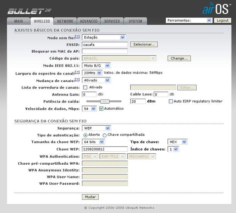Viewport: 236px width, 213px height.
Task: Open the Índice de chaves dropdown
Action: tap(173, 149)
